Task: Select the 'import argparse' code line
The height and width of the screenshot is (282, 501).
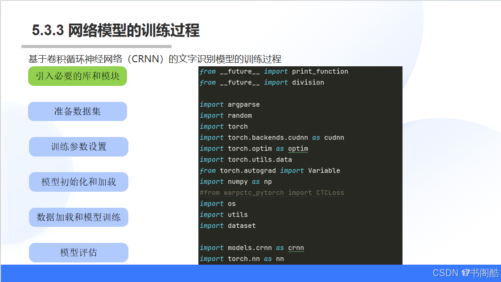Action: (x=230, y=105)
